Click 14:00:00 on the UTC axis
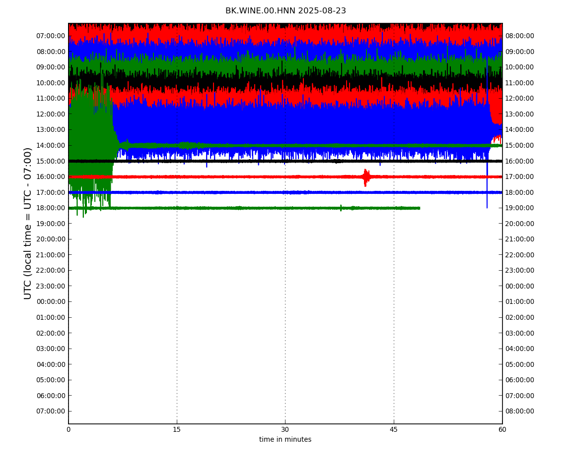The image size is (571, 471). tap(51, 145)
